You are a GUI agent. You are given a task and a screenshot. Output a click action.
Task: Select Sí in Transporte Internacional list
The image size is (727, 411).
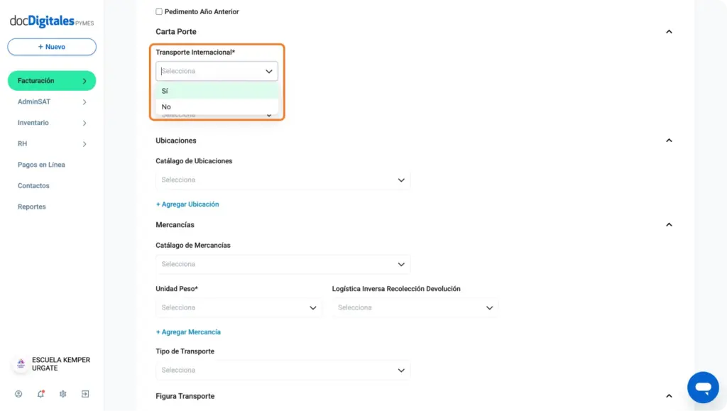coord(217,91)
